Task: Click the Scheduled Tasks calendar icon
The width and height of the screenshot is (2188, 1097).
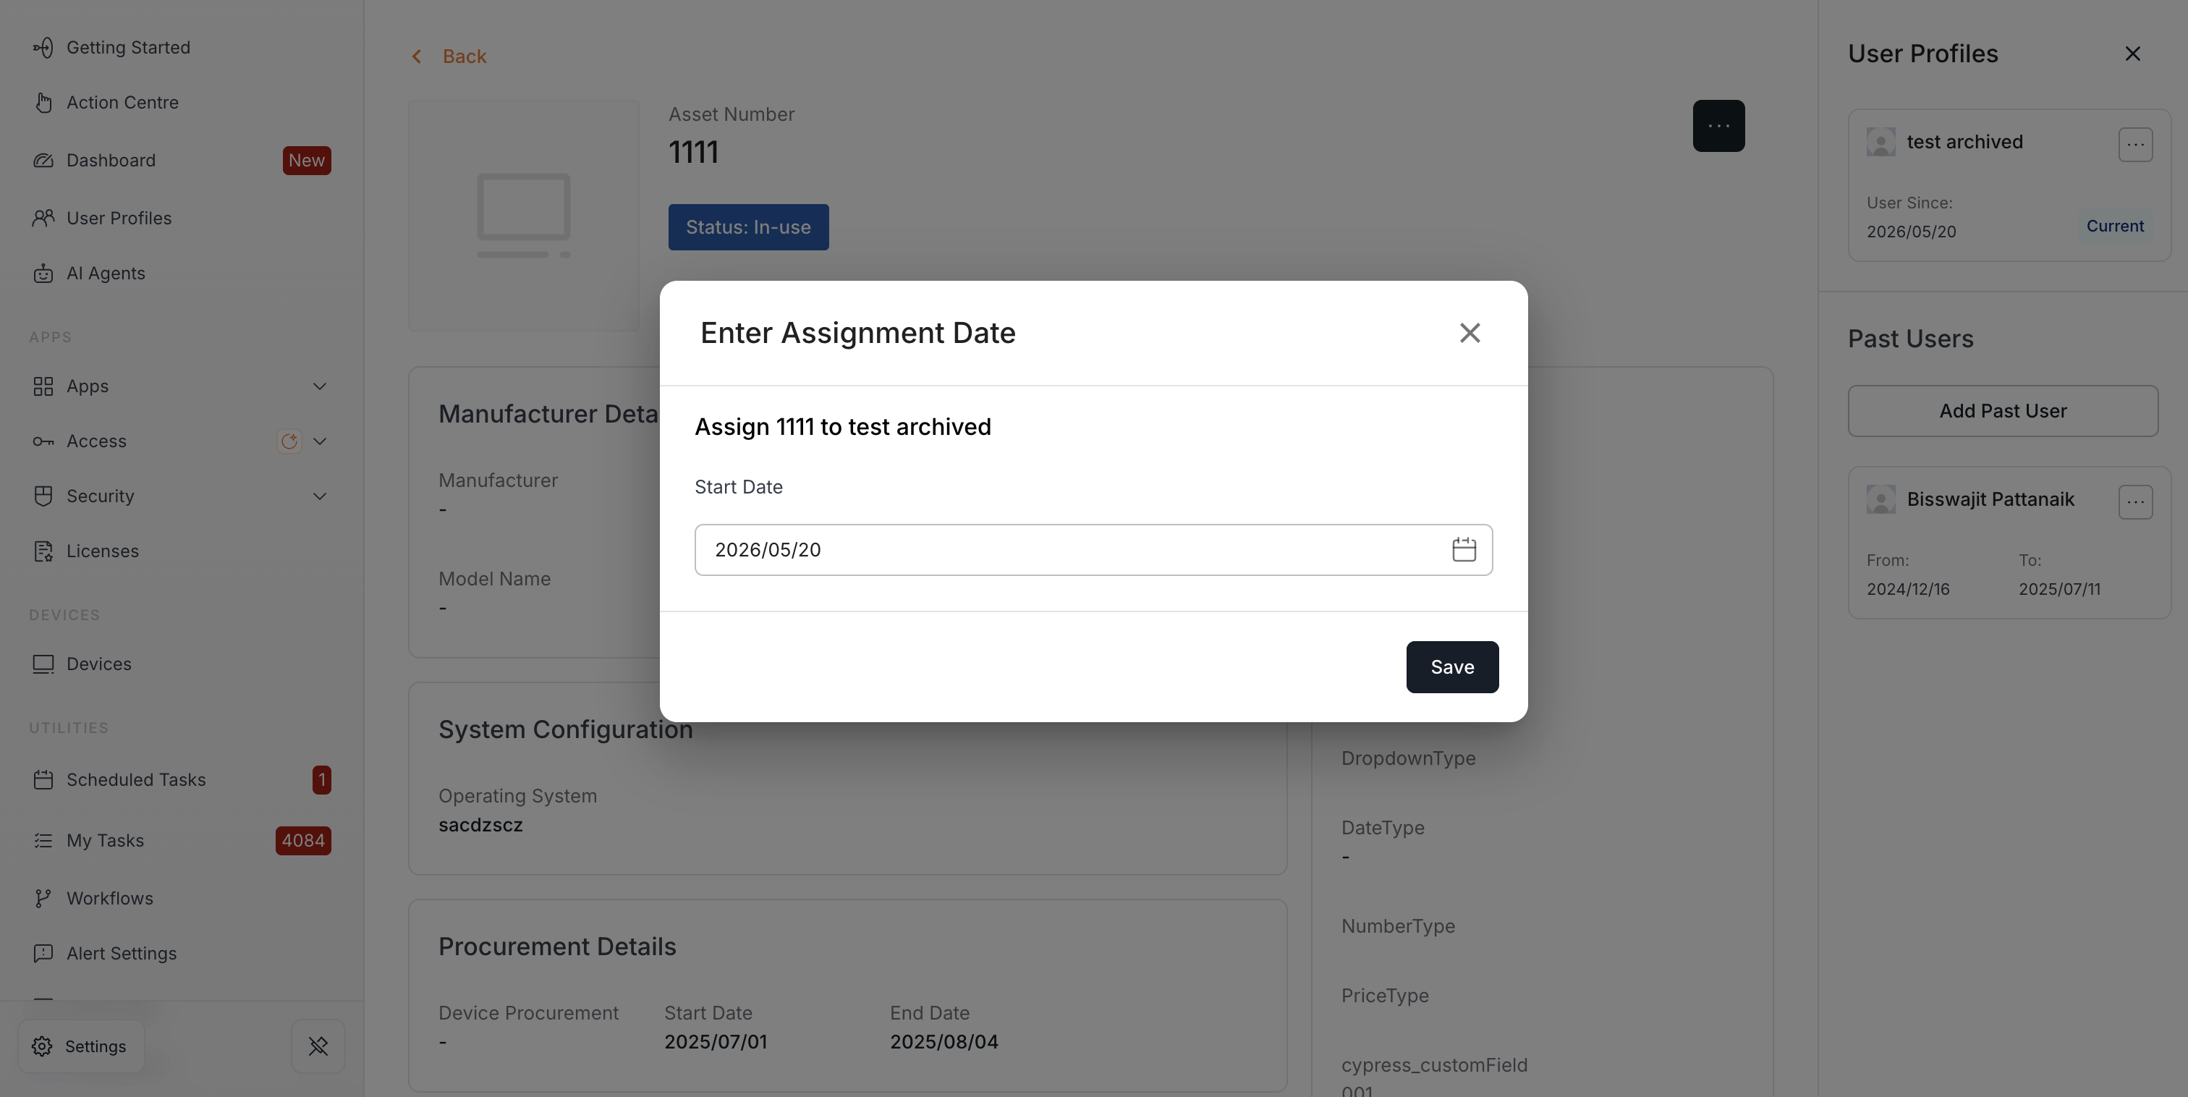Action: click(x=43, y=780)
